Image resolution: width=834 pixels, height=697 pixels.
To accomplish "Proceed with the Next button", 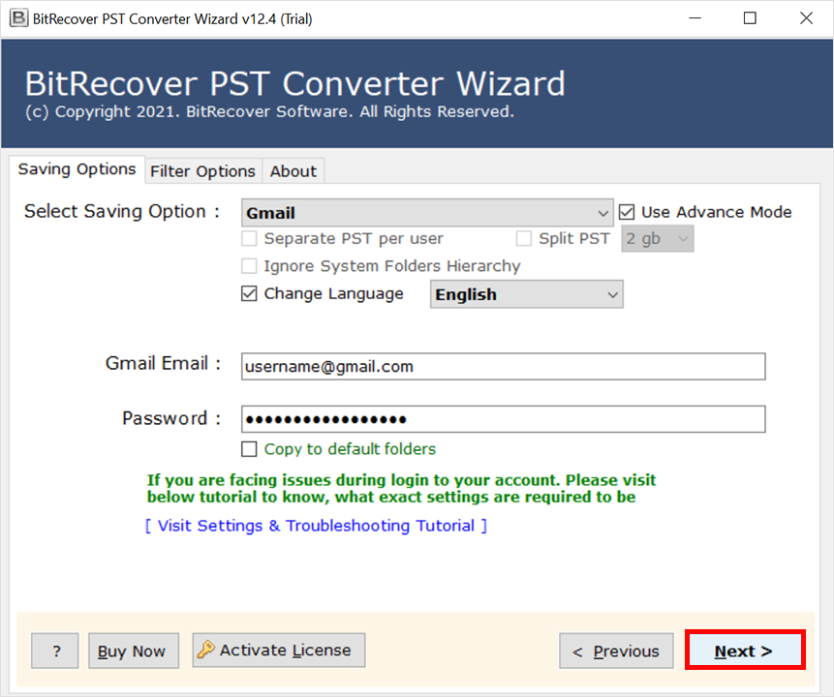I will 745,651.
